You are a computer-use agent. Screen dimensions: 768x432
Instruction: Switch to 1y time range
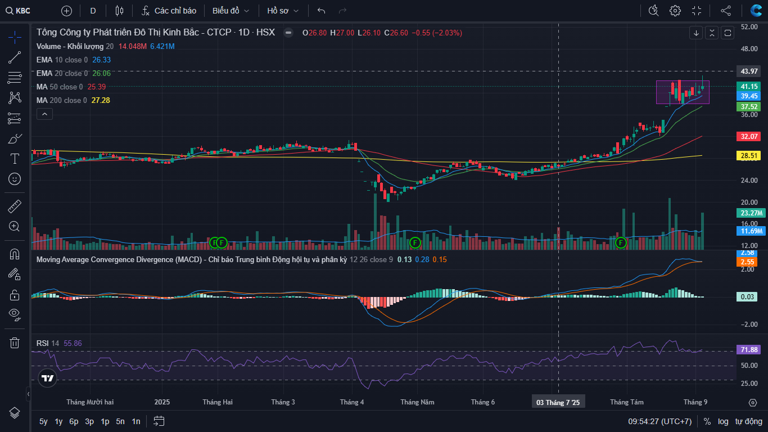point(58,421)
